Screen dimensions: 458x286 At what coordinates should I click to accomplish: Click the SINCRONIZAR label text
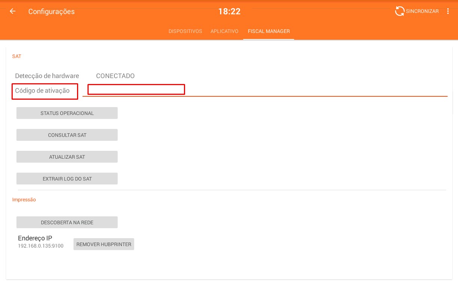[422, 11]
